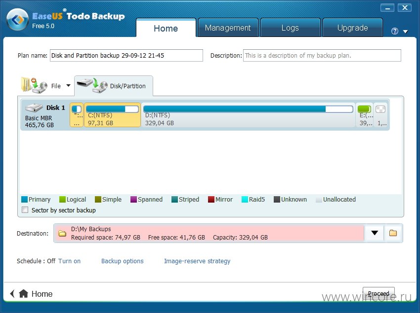Click the Raid5 cyan legend swatch
420x313 pixels.
(245, 200)
